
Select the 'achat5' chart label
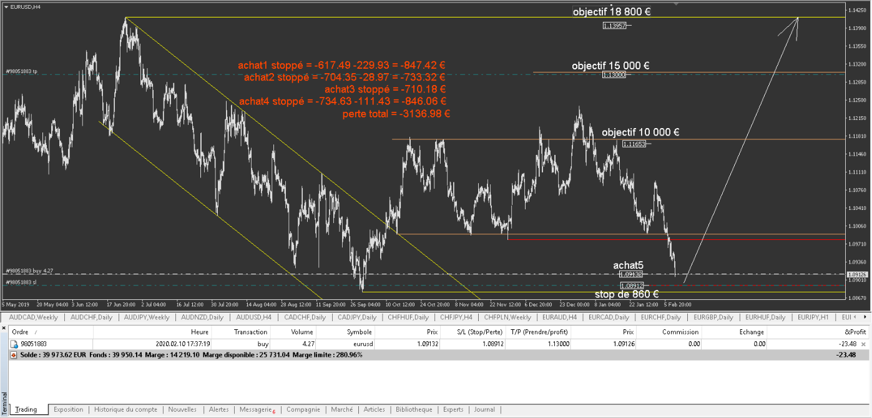(x=628, y=266)
